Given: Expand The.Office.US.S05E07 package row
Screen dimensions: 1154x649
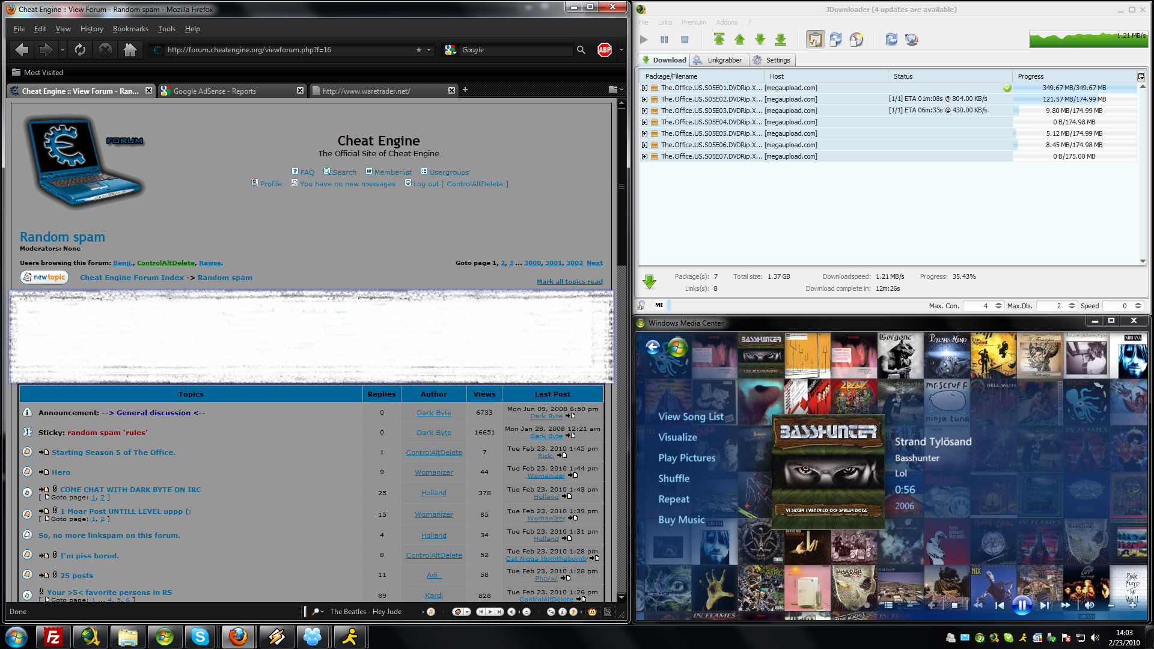Looking at the screenshot, I should (x=644, y=156).
